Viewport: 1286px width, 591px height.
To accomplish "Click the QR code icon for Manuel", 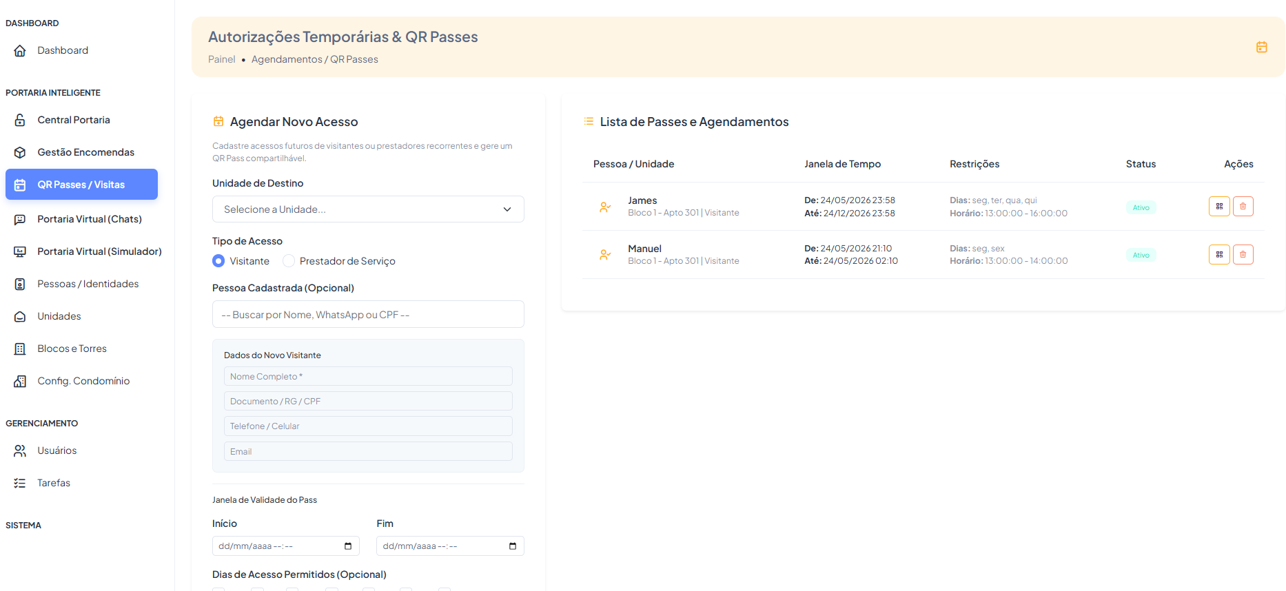I will point(1219,255).
